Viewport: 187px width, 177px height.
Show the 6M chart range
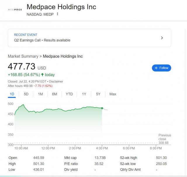click(x=54, y=94)
